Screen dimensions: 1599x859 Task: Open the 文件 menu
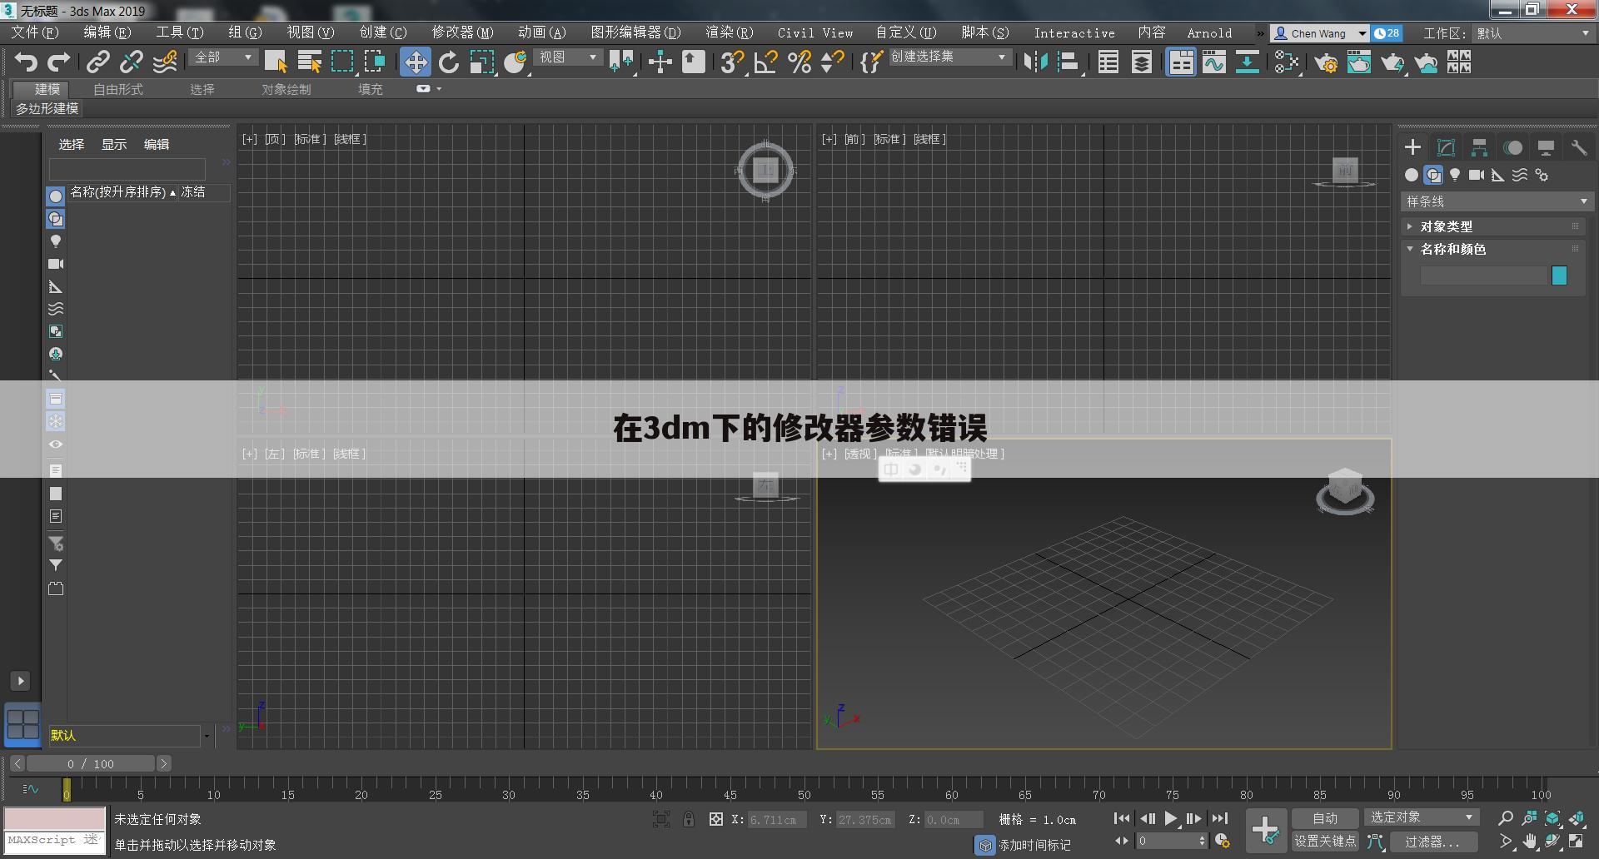[34, 32]
